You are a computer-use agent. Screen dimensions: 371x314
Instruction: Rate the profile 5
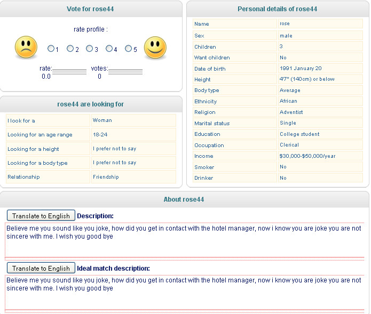tap(128, 49)
